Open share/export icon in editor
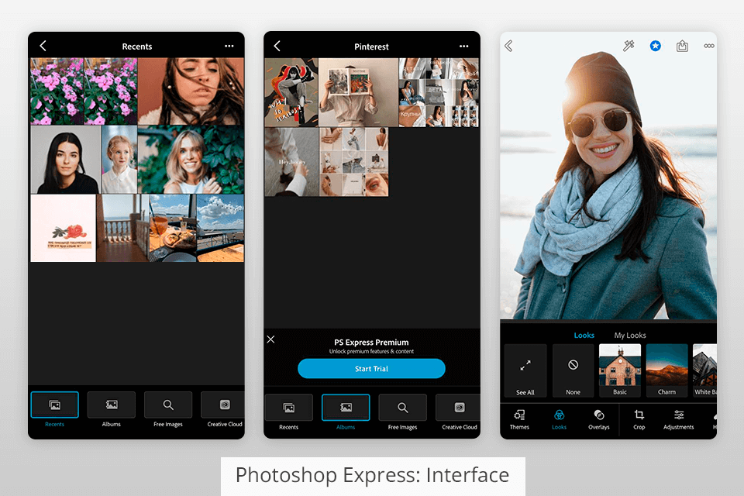 coord(682,46)
